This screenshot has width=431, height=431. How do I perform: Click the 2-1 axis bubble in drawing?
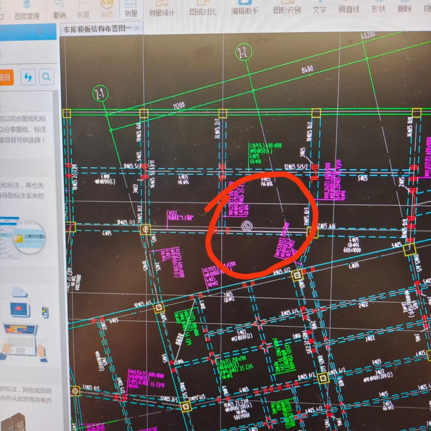pos(100,94)
